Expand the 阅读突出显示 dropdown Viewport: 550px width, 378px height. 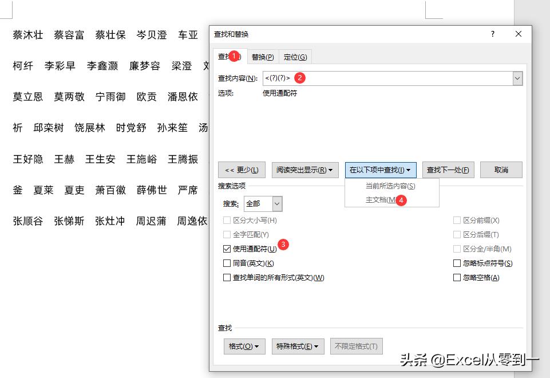[x=305, y=170]
